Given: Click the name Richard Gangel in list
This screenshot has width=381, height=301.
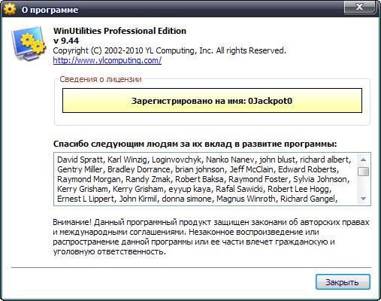Looking at the screenshot, I should (307, 199).
